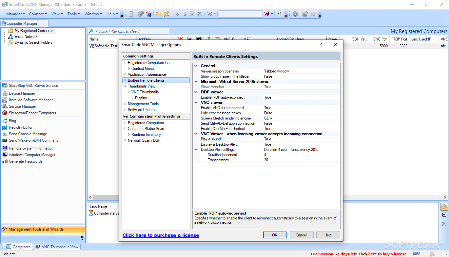
Task: Open Remote System Information tool
Action: [x=28, y=148]
